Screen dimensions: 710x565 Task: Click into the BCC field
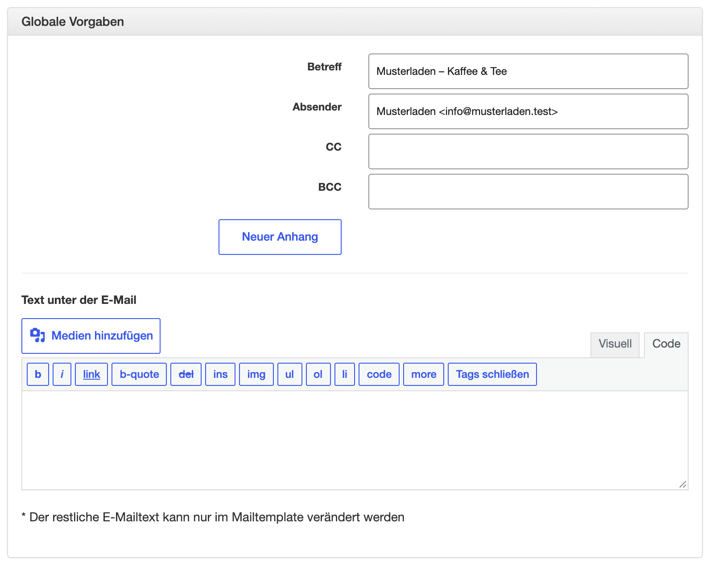point(528,192)
